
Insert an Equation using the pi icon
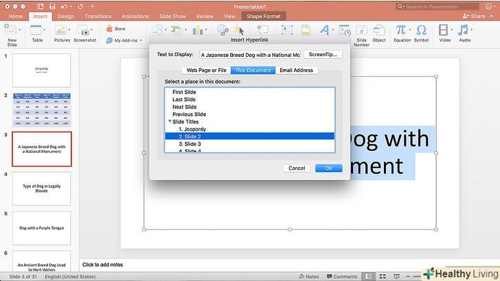pos(401,30)
